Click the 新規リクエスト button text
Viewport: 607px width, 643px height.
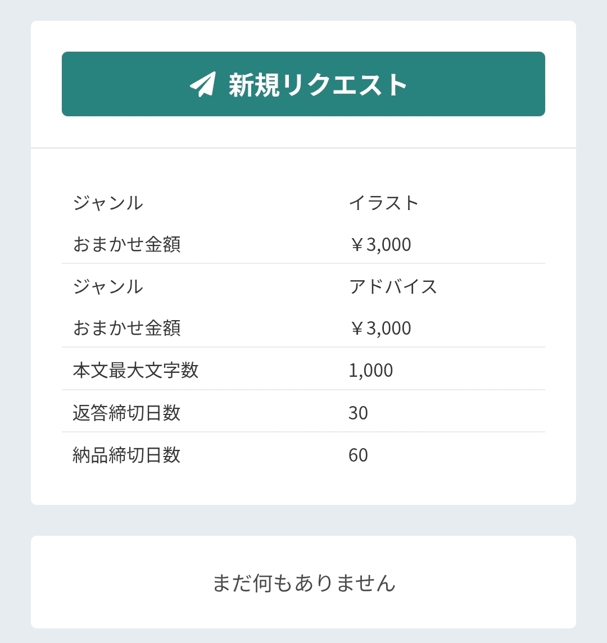(318, 85)
